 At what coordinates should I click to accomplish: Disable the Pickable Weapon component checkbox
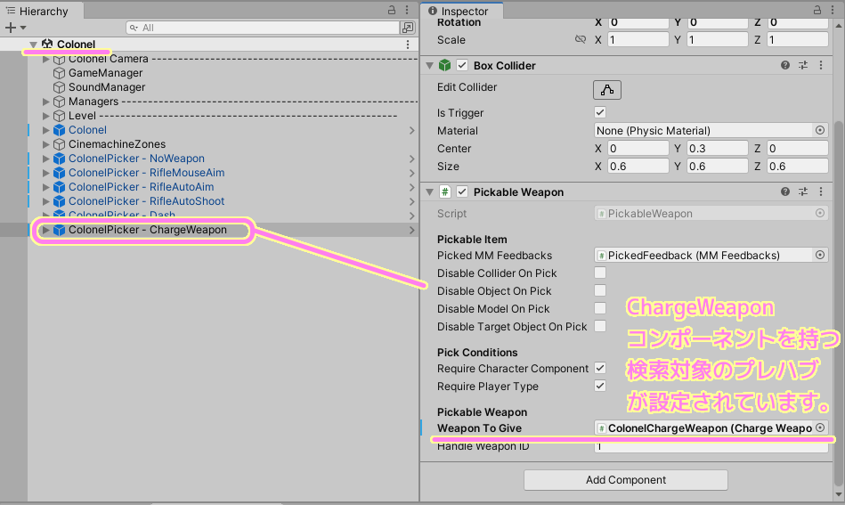tap(462, 191)
